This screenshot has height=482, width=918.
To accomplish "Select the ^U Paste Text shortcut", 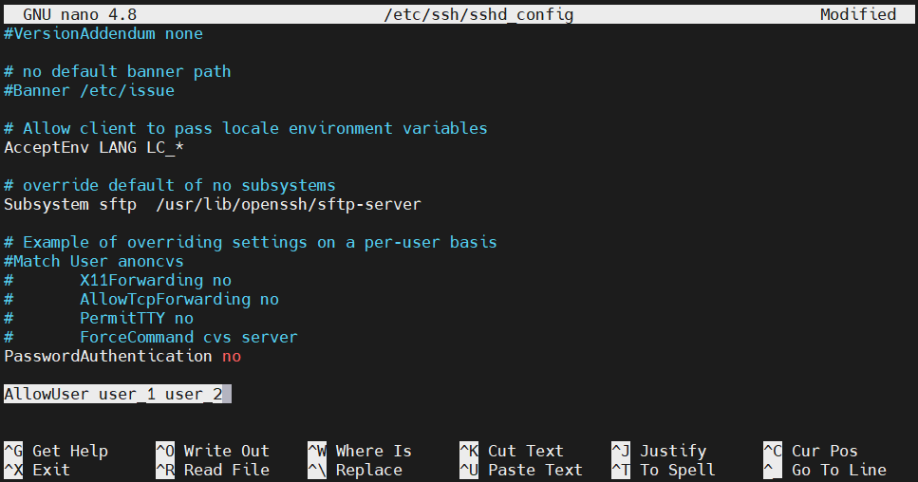I will (521, 470).
